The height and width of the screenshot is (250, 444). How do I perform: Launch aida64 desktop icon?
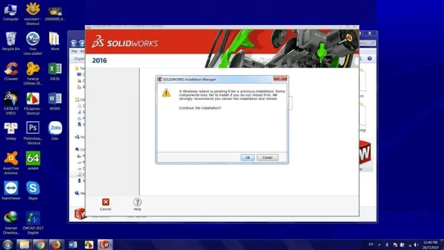pyautogui.click(x=33, y=161)
